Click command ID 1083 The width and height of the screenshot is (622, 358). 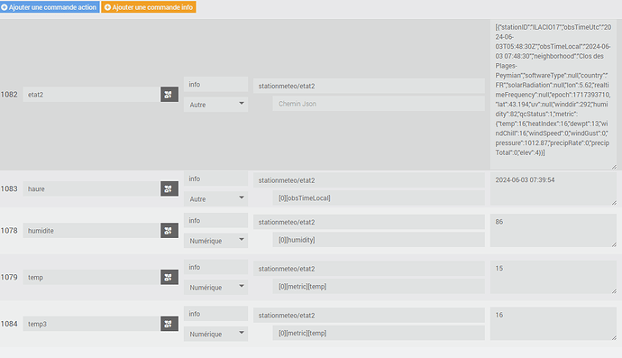point(9,189)
